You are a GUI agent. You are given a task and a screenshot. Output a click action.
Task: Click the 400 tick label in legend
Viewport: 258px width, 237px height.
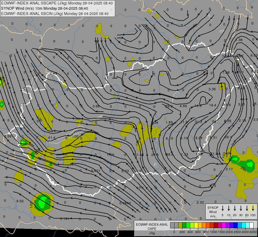point(190,232)
